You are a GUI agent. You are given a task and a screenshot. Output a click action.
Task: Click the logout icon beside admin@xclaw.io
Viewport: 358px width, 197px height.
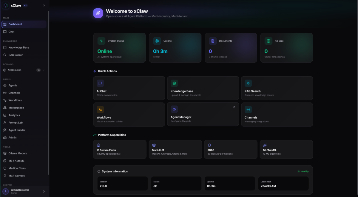pos(44,191)
